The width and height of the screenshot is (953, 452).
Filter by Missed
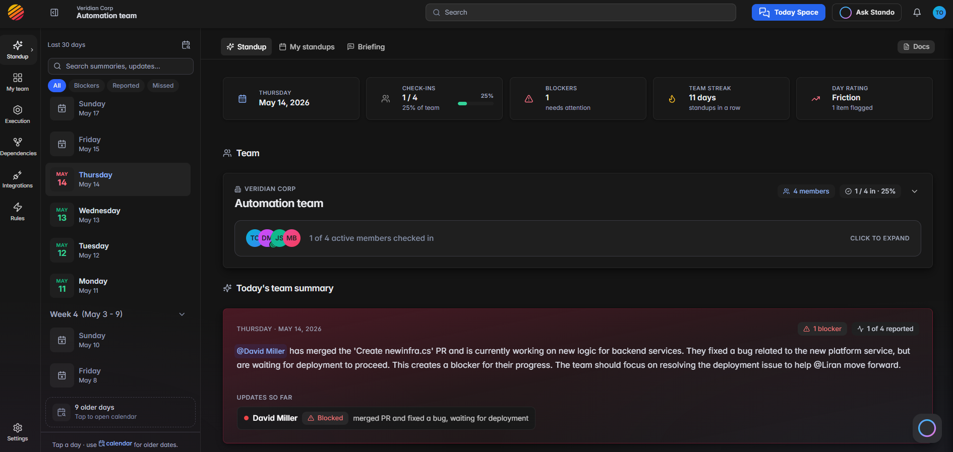[163, 86]
